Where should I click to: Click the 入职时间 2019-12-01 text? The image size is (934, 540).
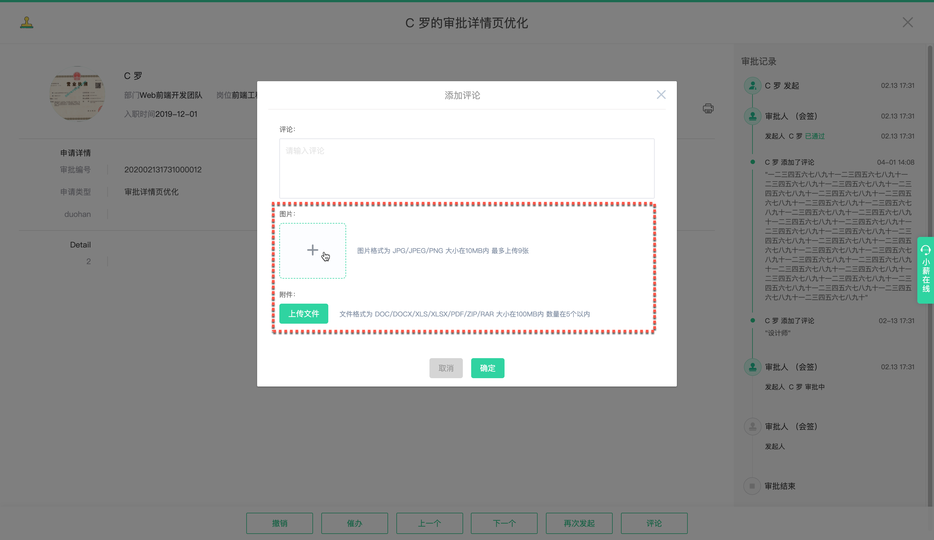160,114
